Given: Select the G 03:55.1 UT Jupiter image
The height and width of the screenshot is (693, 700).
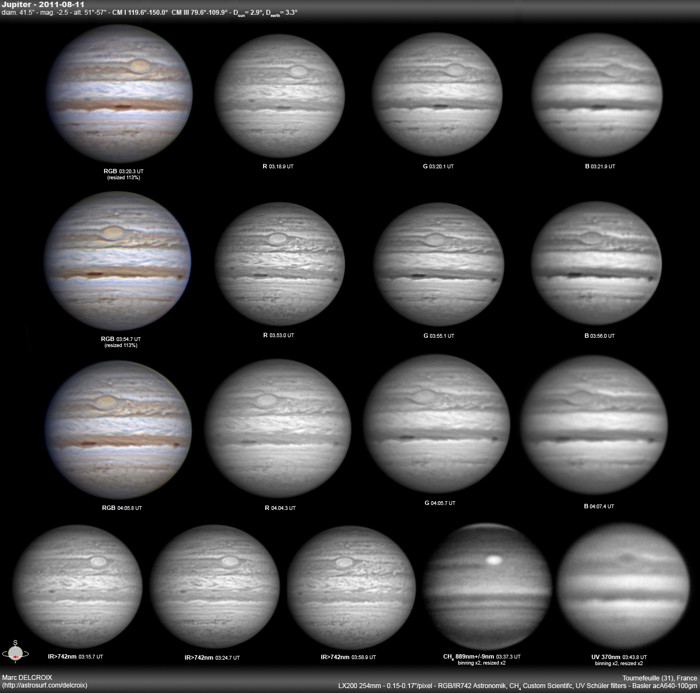Looking at the screenshot, I should [439, 264].
